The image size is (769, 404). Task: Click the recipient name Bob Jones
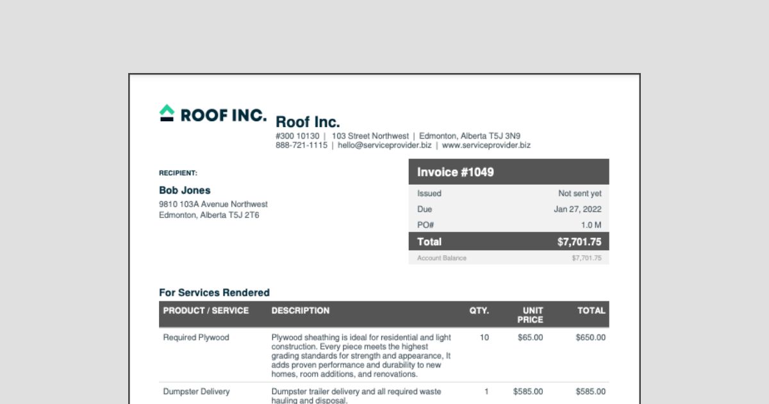tap(185, 190)
